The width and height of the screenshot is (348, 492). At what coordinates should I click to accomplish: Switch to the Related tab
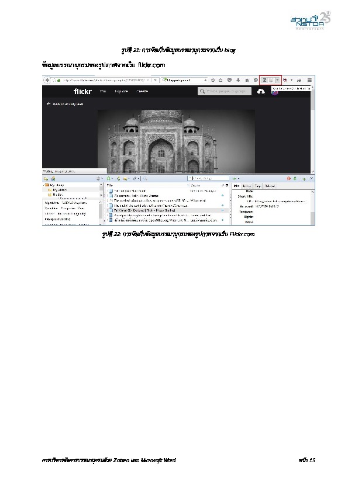[x=270, y=186]
